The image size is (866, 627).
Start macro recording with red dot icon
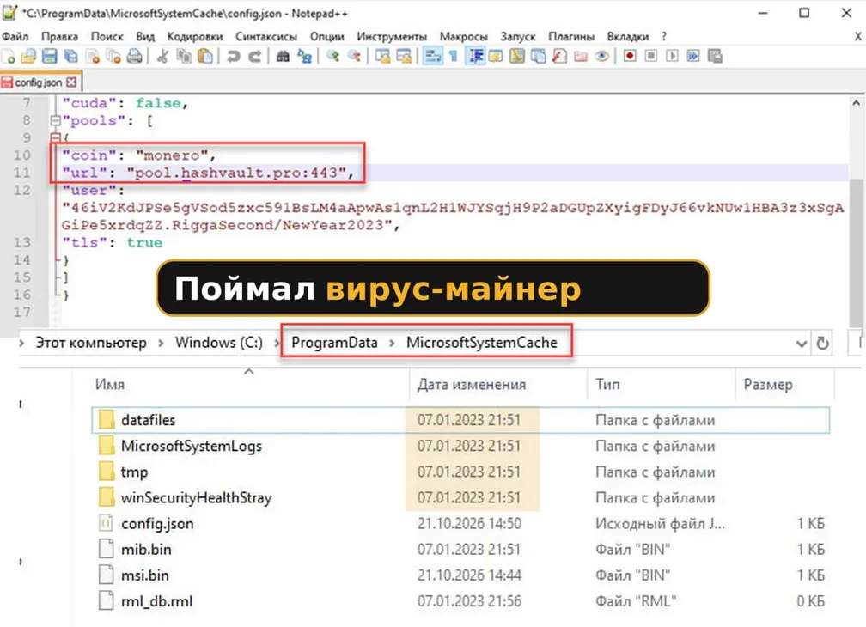point(630,57)
